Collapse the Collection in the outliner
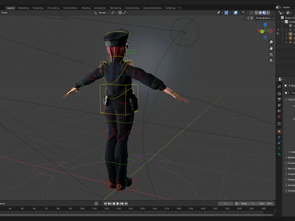The image size is (295, 221). point(283,21)
